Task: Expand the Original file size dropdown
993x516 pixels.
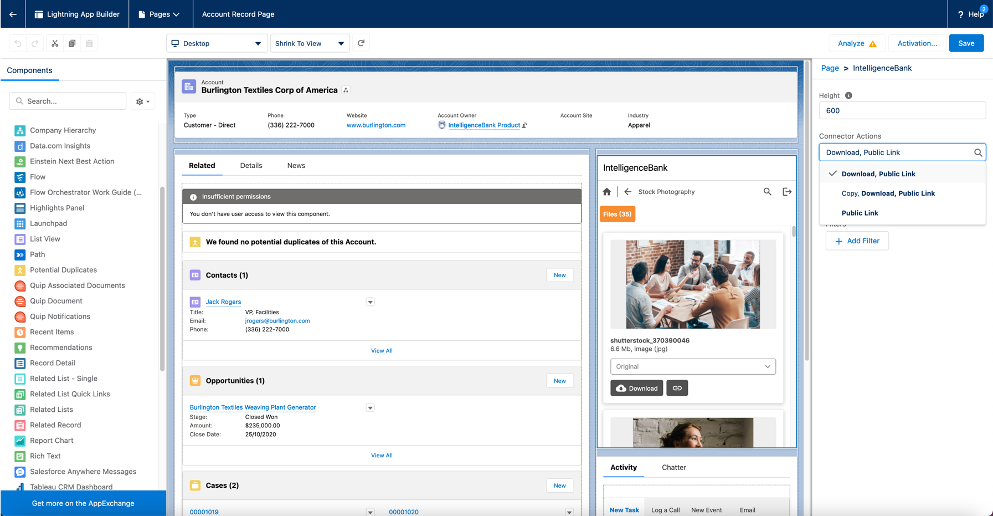Action: point(693,366)
